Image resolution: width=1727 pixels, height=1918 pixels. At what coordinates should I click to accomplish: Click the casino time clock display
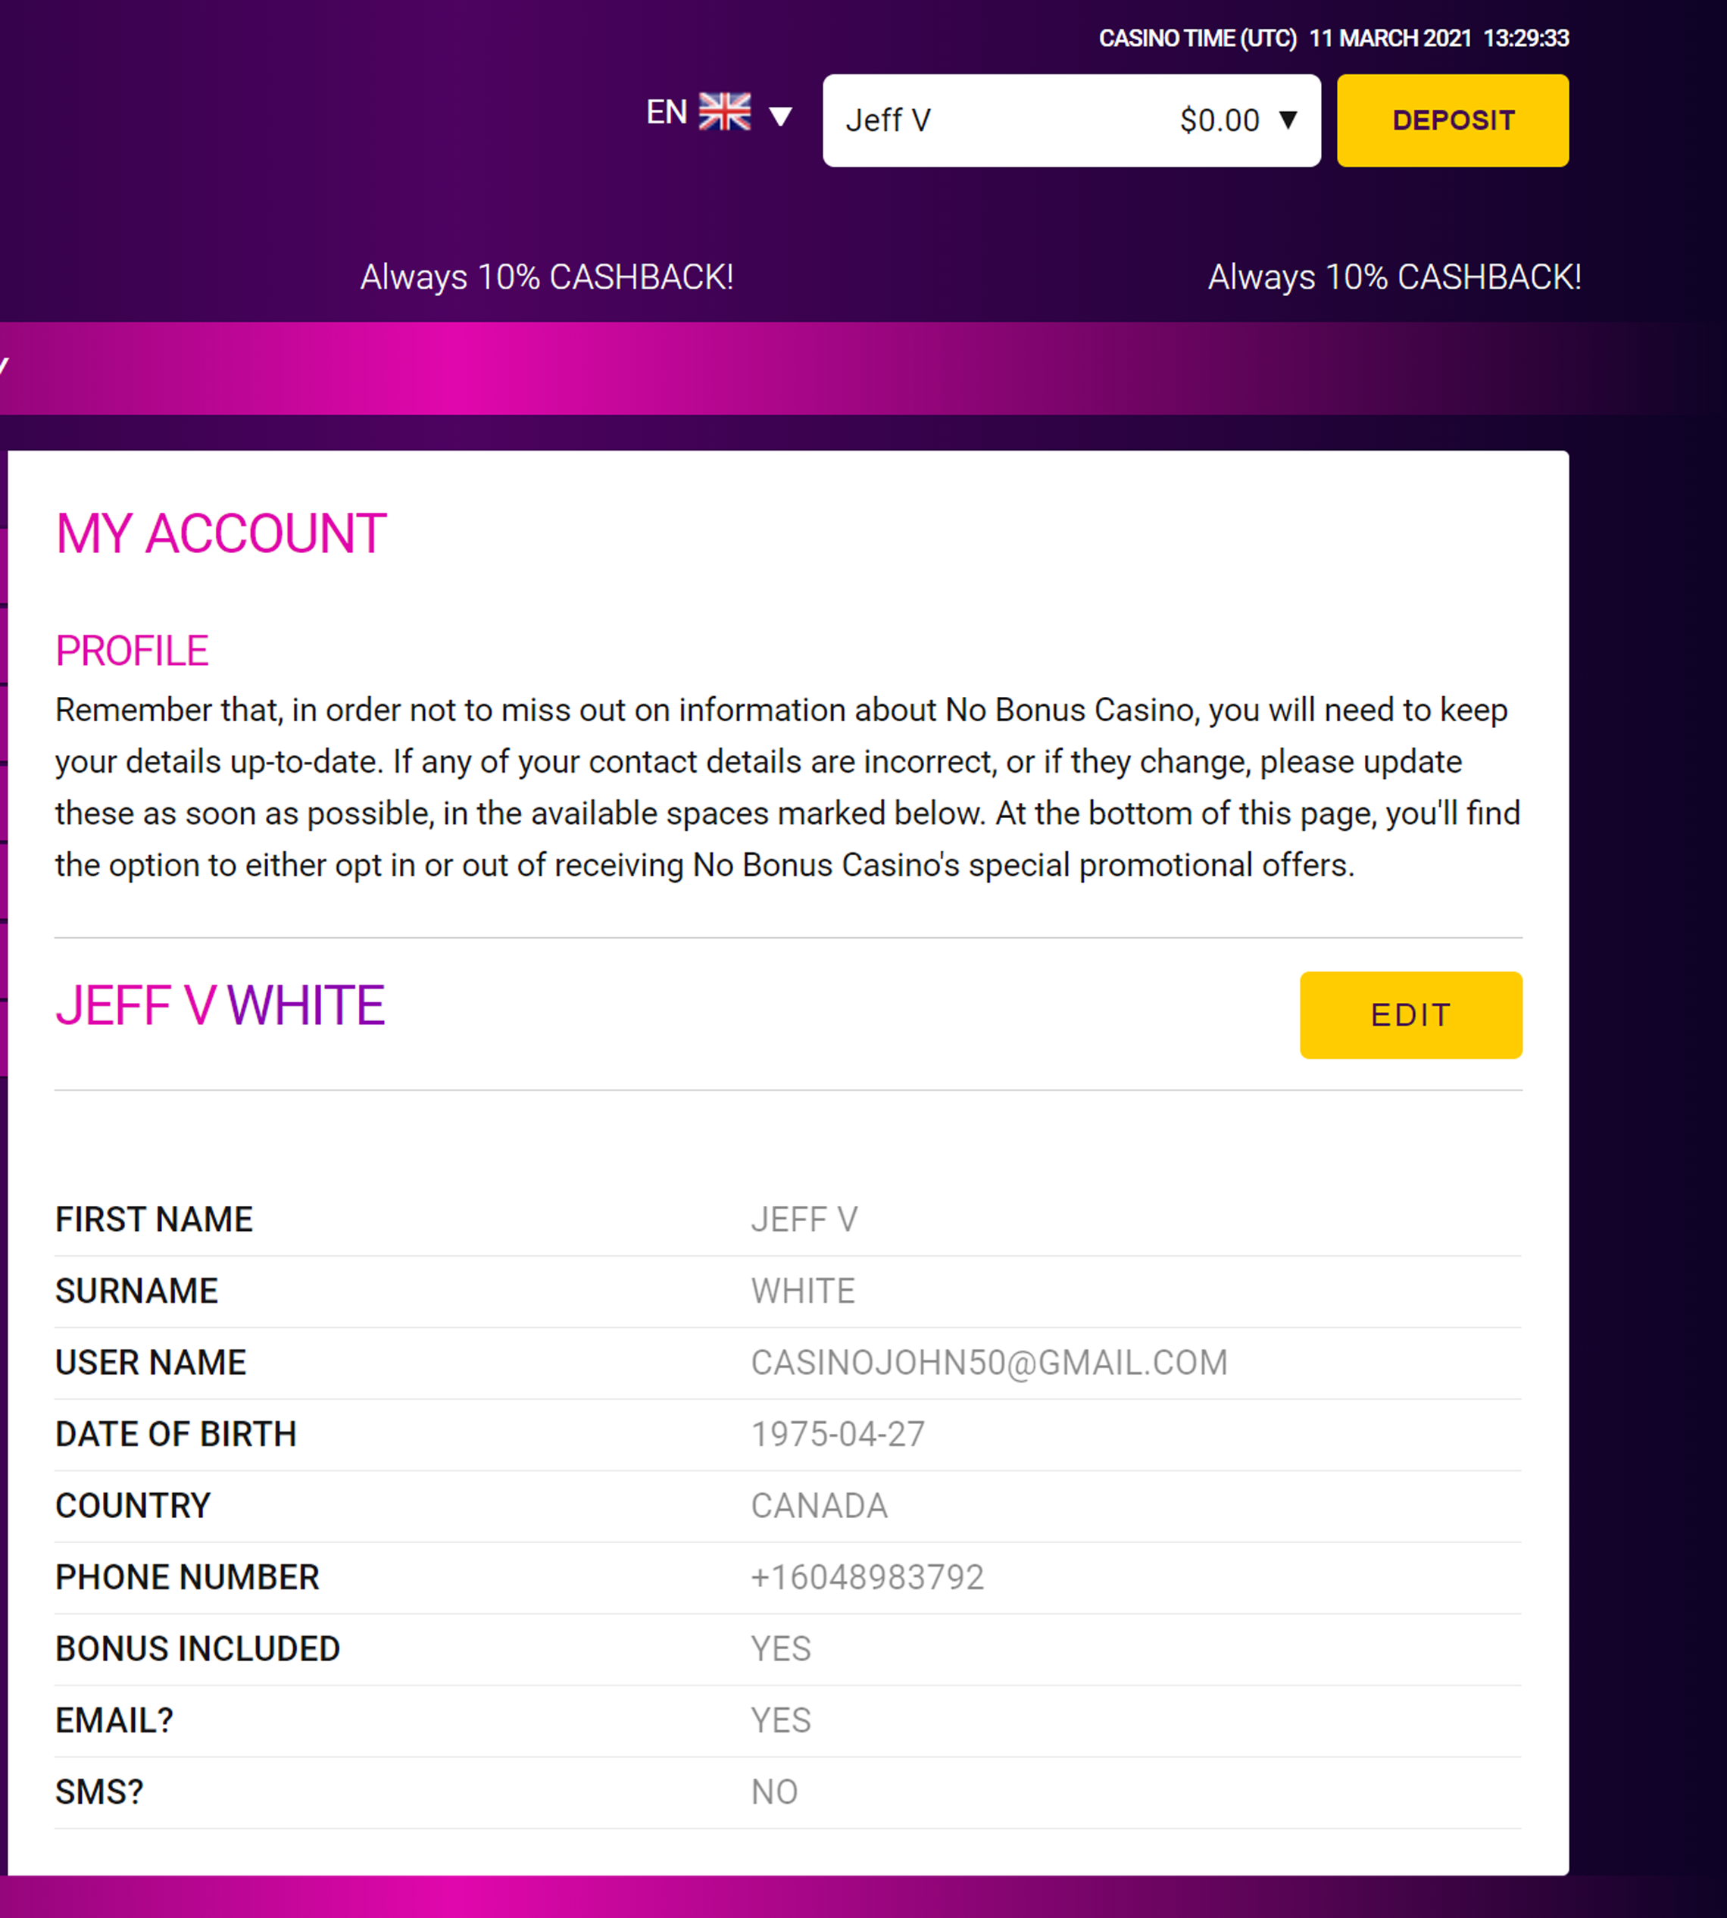point(1333,38)
